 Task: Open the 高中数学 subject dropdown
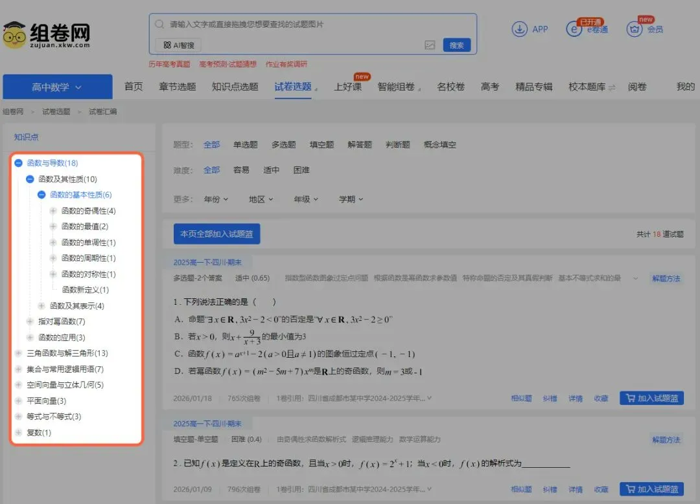coord(58,87)
